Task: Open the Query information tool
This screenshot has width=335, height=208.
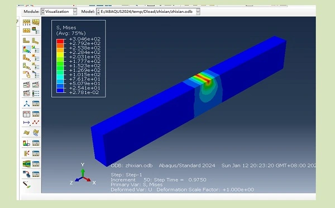Action: tap(27, 185)
